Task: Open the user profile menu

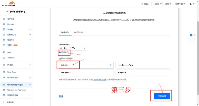Action: [192, 4]
